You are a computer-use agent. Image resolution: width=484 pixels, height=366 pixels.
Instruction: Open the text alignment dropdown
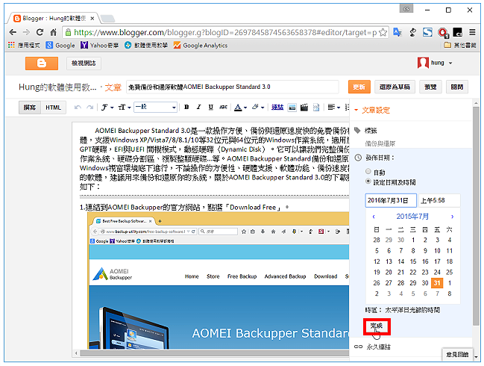click(333, 108)
